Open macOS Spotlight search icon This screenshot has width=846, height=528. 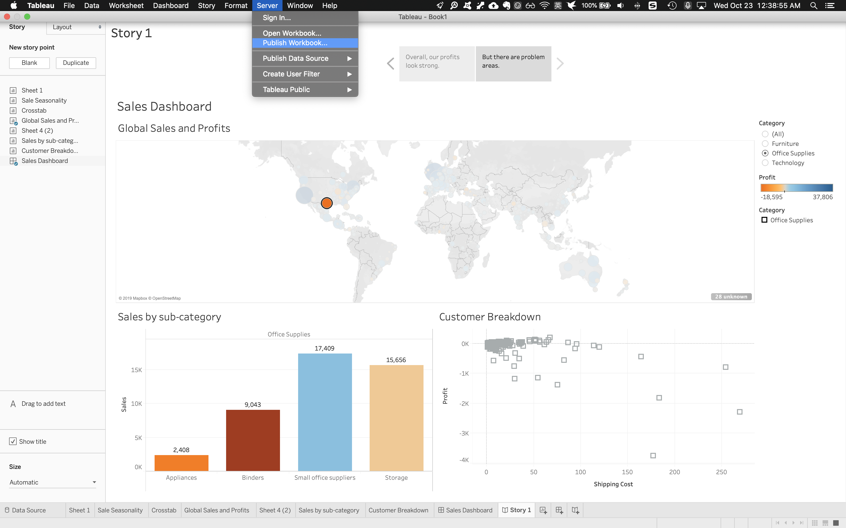click(814, 6)
